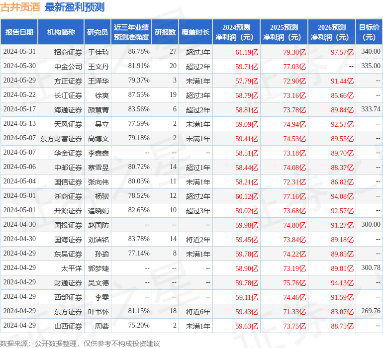Click the 2024-05-17 report date
Viewport: 383px width, 348px height.
(x=19, y=109)
